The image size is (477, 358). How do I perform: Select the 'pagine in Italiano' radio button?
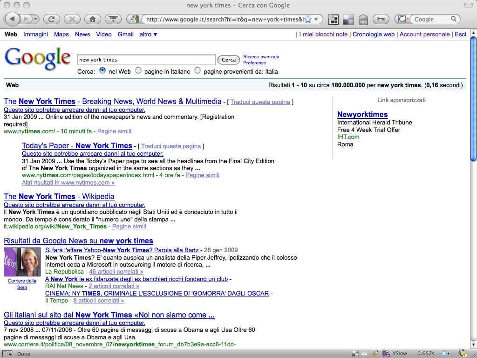coord(138,70)
